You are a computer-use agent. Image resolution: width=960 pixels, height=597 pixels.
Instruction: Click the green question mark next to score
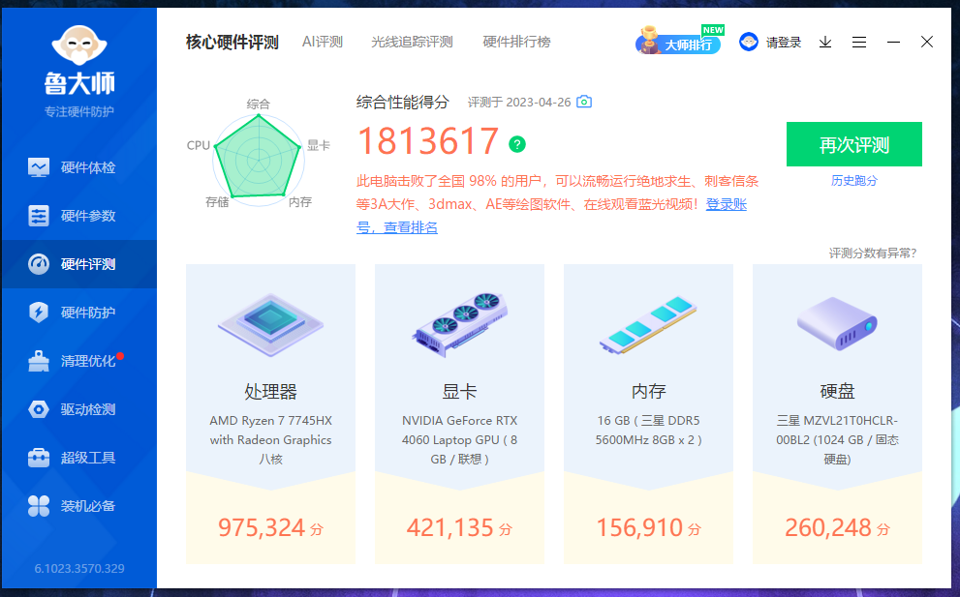tap(517, 144)
